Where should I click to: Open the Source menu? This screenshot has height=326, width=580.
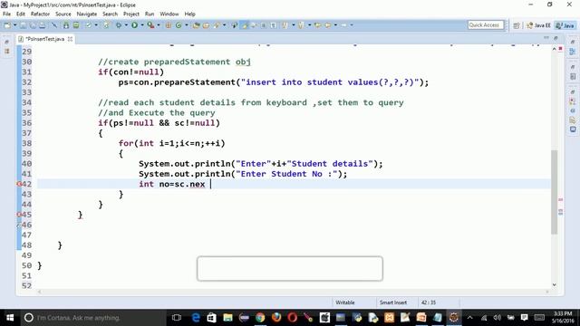(x=63, y=14)
